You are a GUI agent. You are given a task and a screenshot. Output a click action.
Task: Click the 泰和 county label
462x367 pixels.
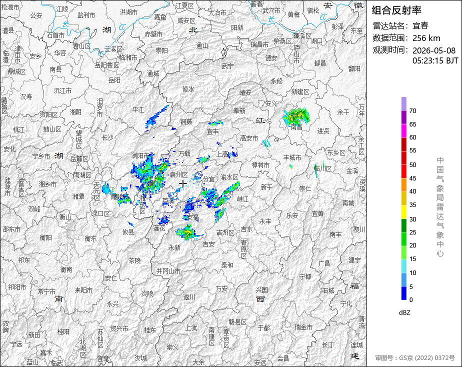[x=227, y=265]
